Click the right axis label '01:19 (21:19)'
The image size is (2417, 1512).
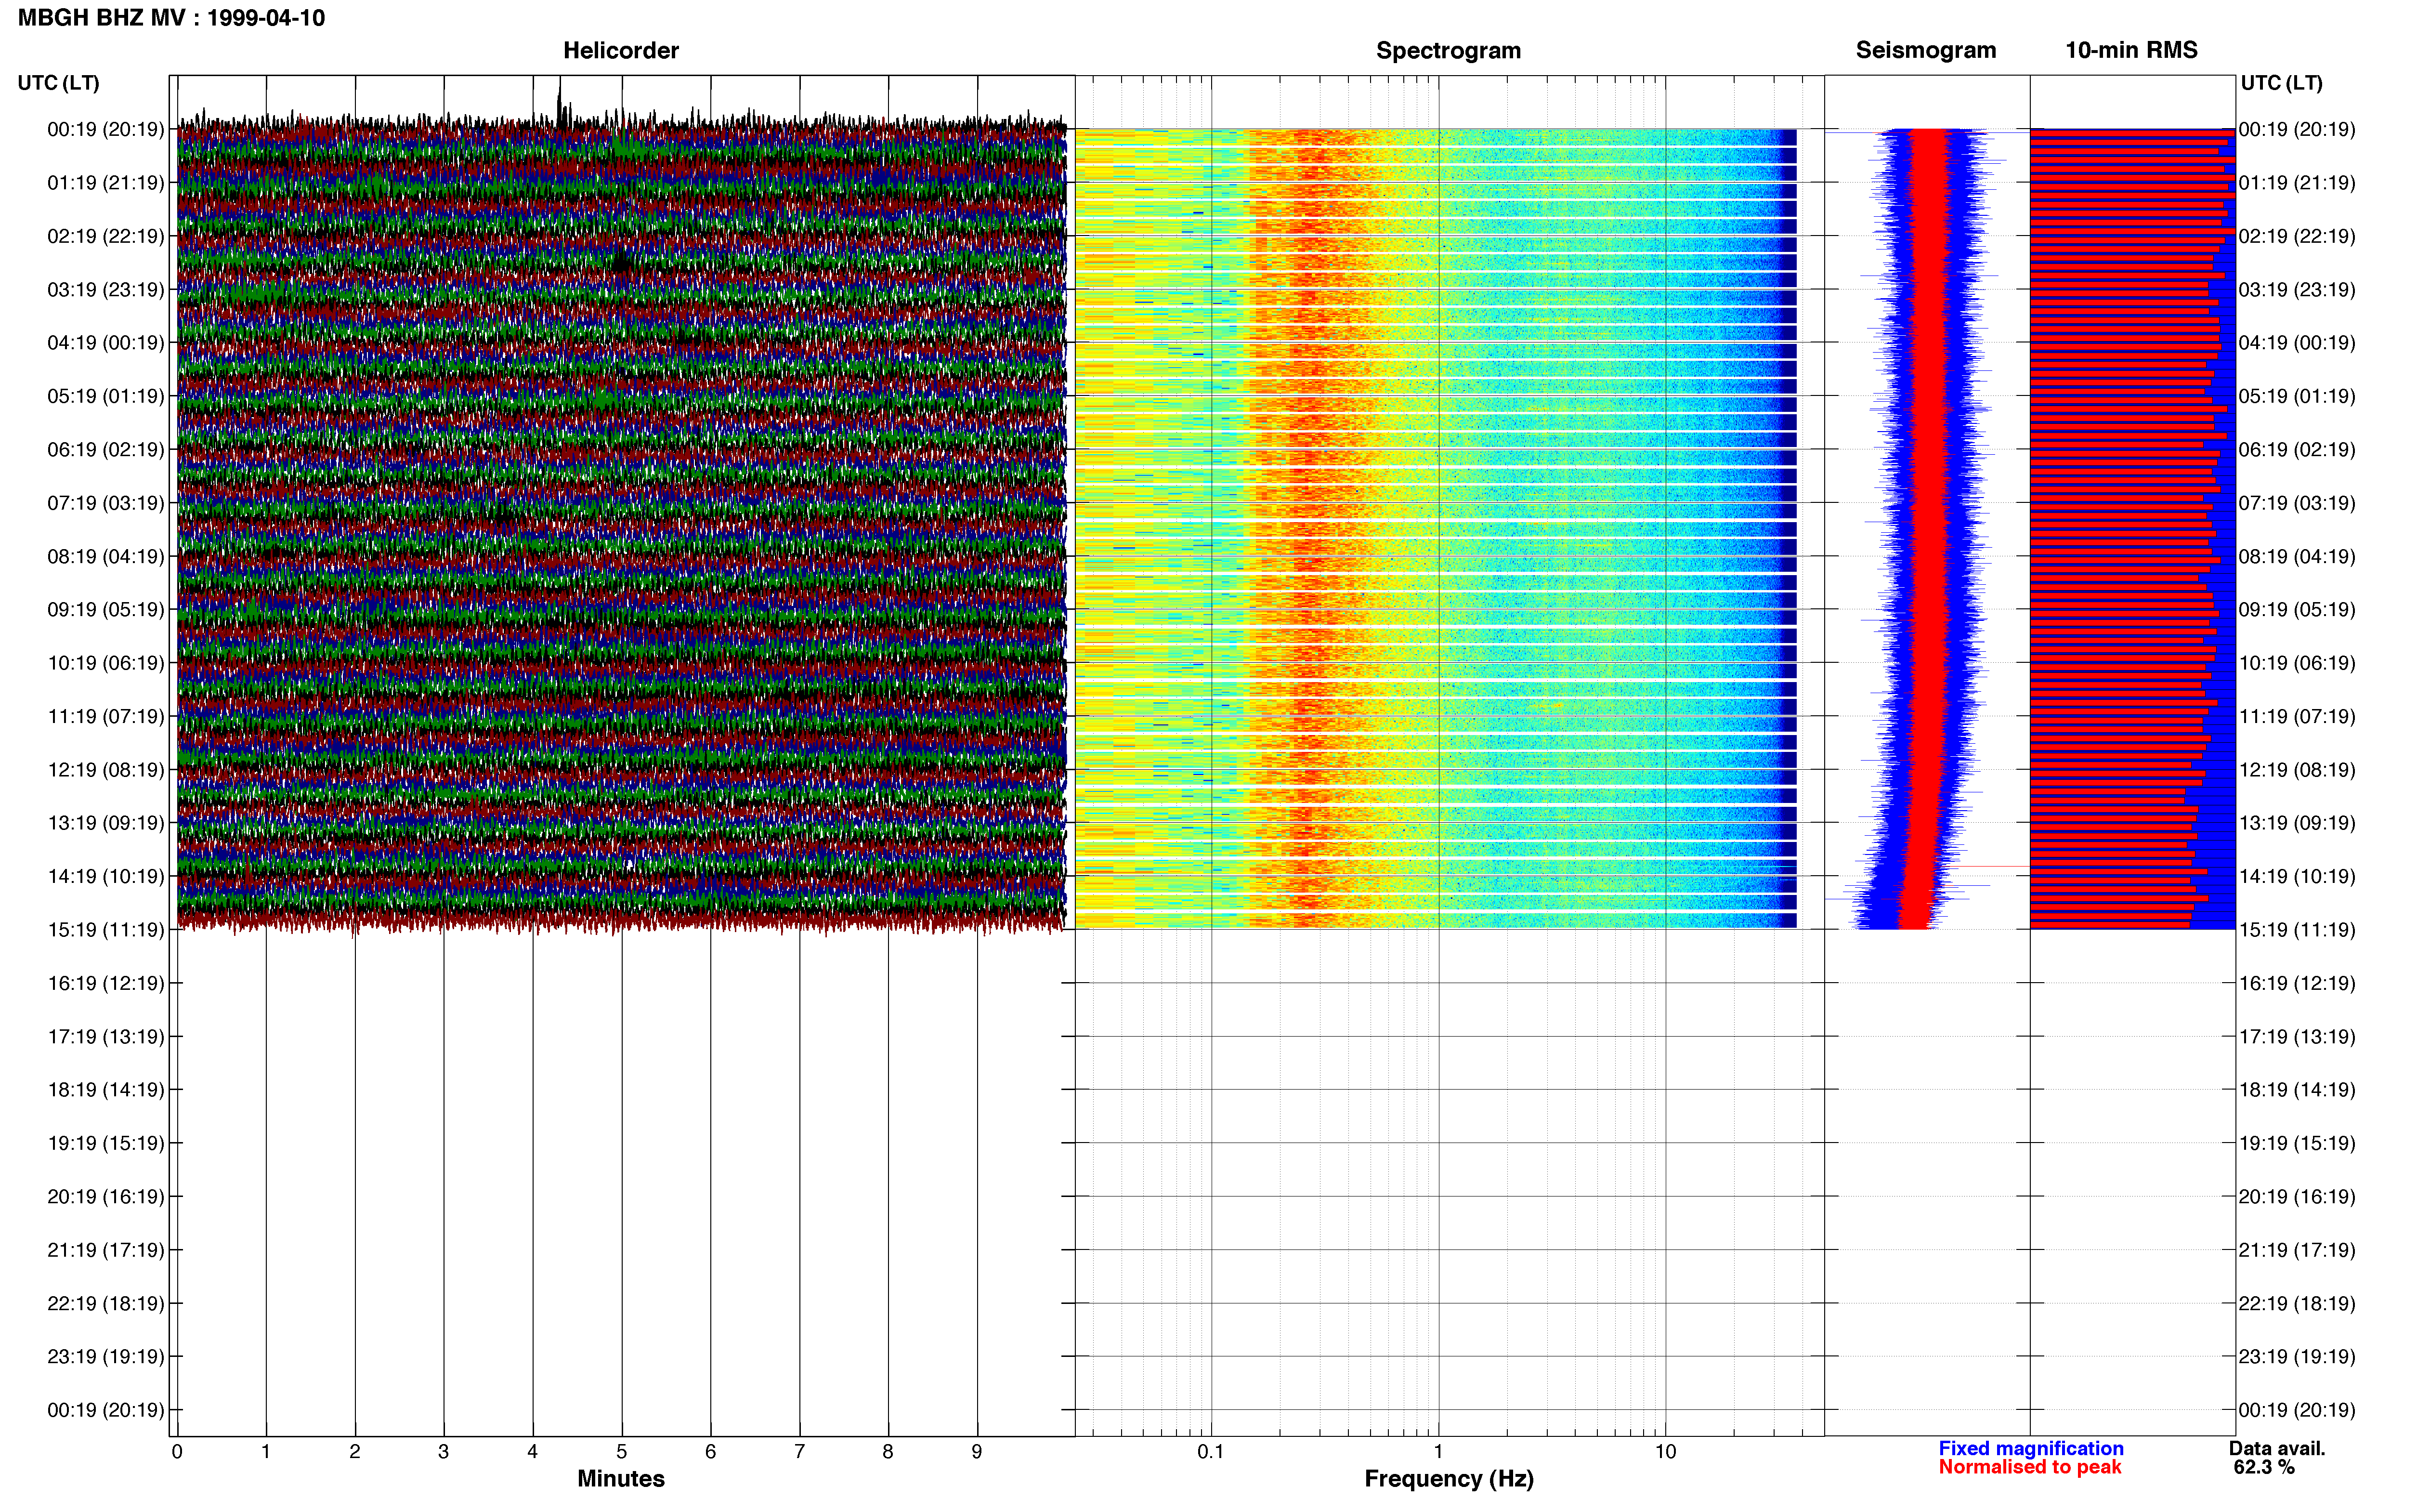pyautogui.click(x=2297, y=183)
